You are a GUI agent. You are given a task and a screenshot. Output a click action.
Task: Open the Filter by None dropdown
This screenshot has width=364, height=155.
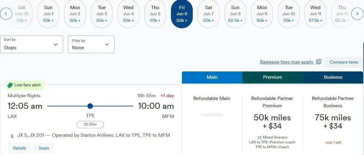point(91,44)
